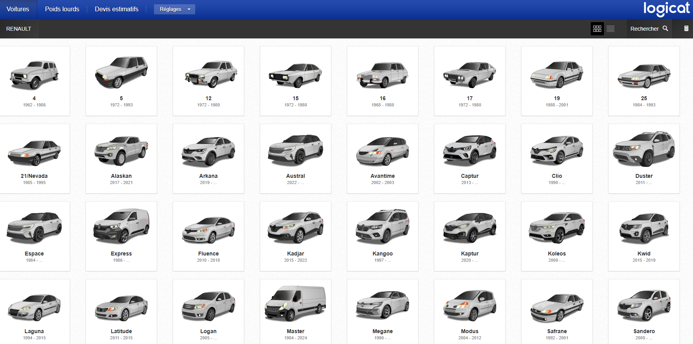Select the Renault 5 model card
This screenshot has height=344, width=693.
point(121,81)
